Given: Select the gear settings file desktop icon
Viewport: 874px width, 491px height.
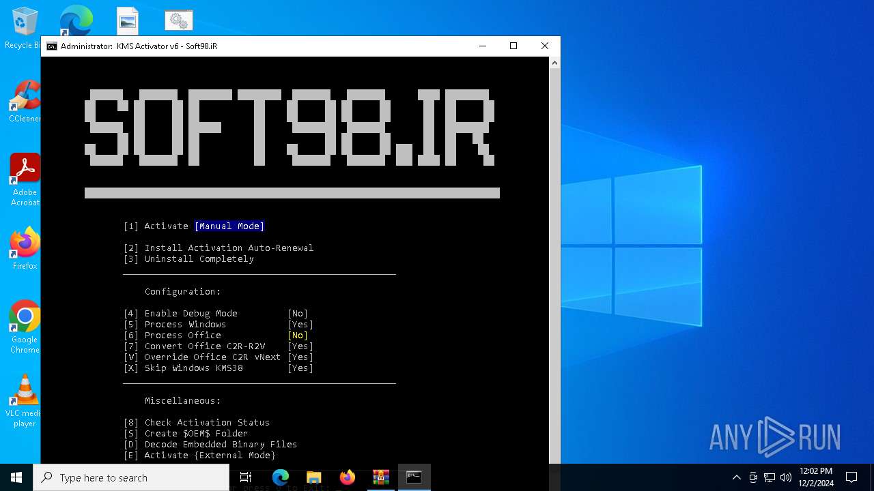Looking at the screenshot, I should [x=179, y=20].
